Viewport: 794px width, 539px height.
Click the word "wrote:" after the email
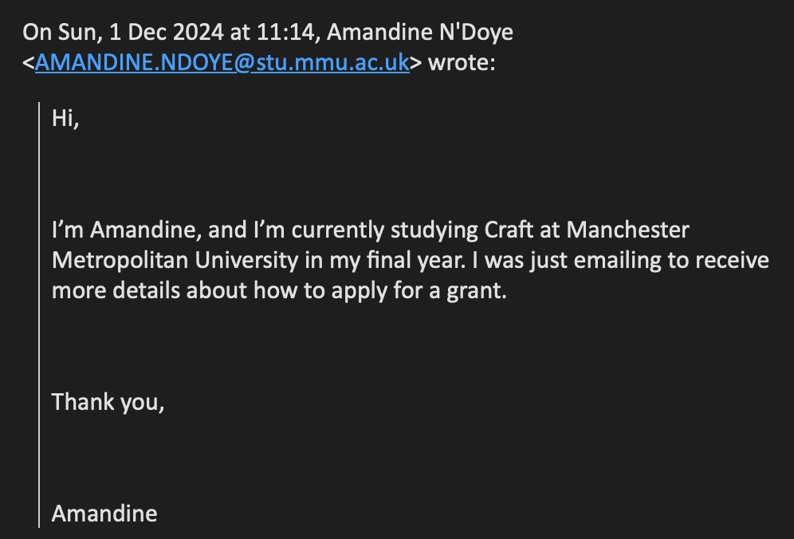[x=462, y=63]
